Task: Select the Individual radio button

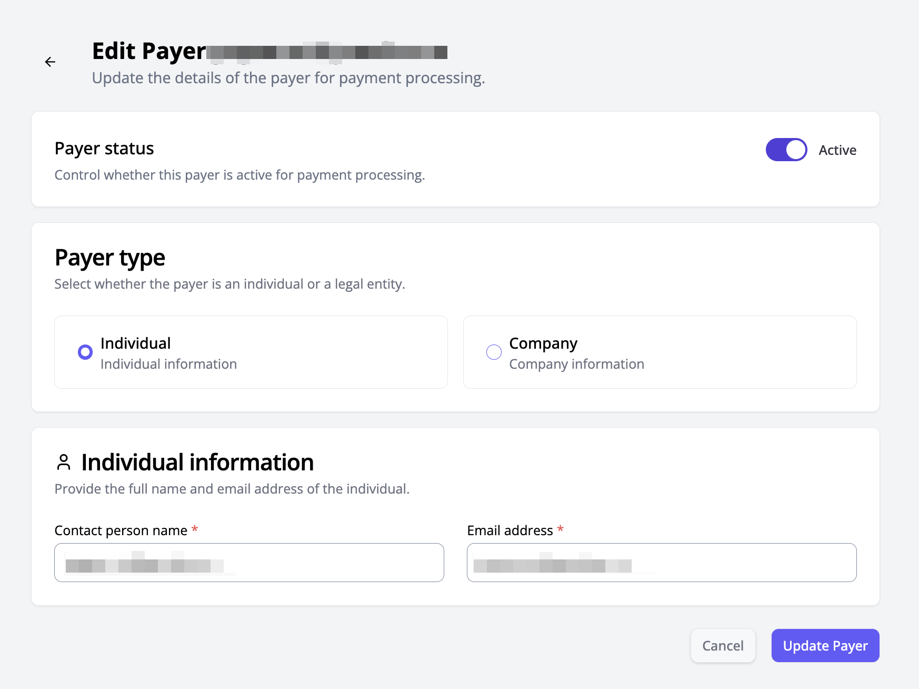Action: (x=85, y=352)
